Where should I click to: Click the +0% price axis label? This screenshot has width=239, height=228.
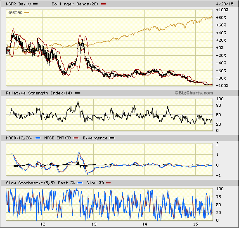click(x=220, y=48)
